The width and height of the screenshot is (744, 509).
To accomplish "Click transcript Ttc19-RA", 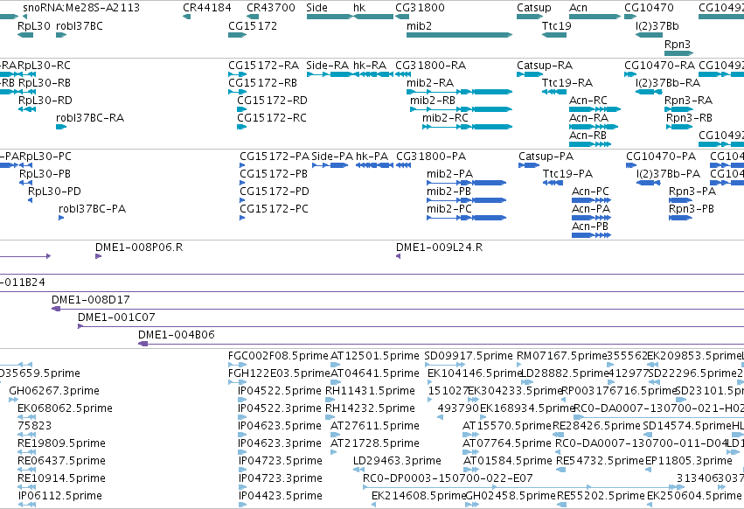I will (x=567, y=83).
